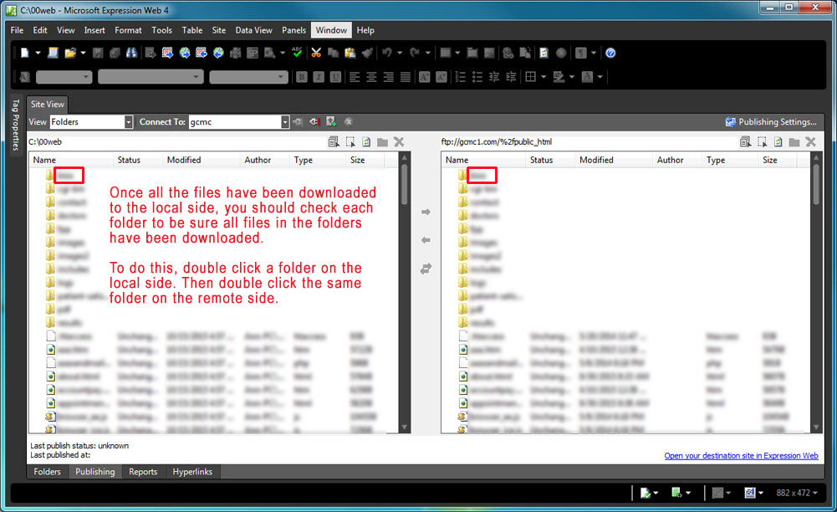Click the Outside Borders icon

[x=531, y=77]
